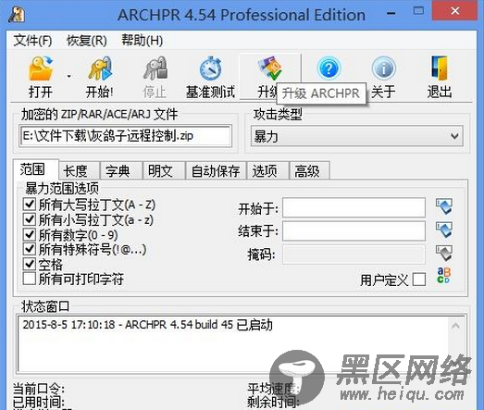
Task: Click the ARCHPR app icon in title bar
Action: (17, 14)
